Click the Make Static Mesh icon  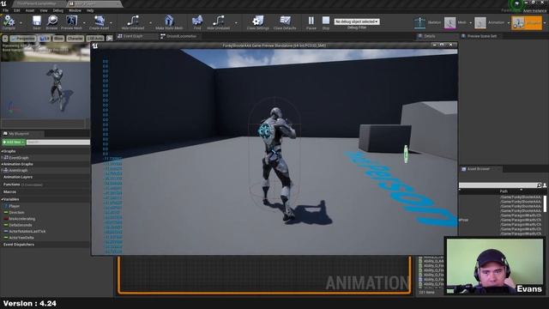169,21
